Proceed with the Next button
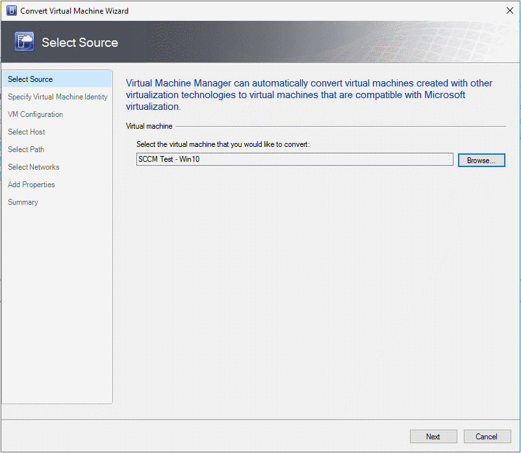The width and height of the screenshot is (521, 453). 433,436
